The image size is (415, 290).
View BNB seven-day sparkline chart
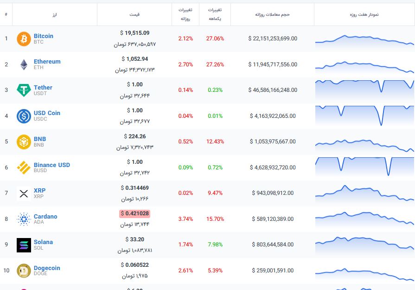pos(364,147)
